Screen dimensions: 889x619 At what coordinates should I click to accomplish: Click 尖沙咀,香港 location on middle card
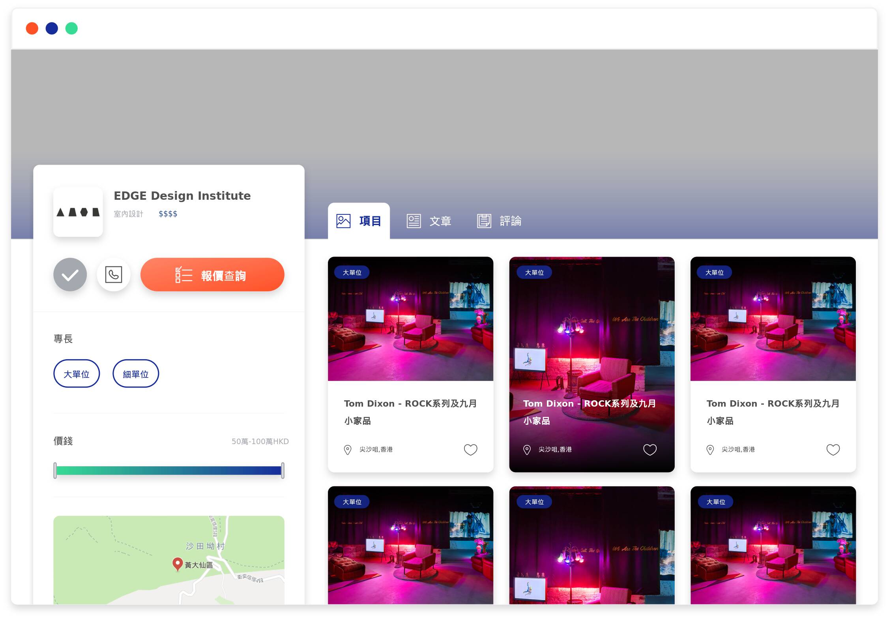[555, 450]
